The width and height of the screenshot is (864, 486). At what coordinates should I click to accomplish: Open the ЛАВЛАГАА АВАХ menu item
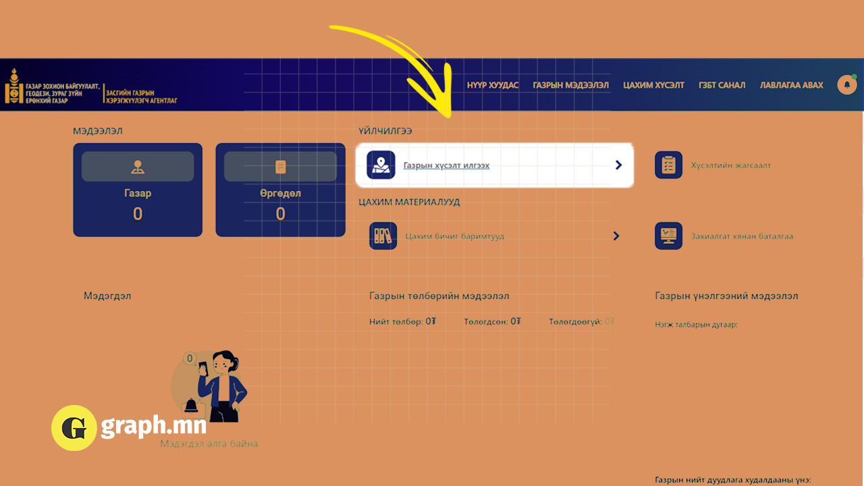(x=791, y=85)
